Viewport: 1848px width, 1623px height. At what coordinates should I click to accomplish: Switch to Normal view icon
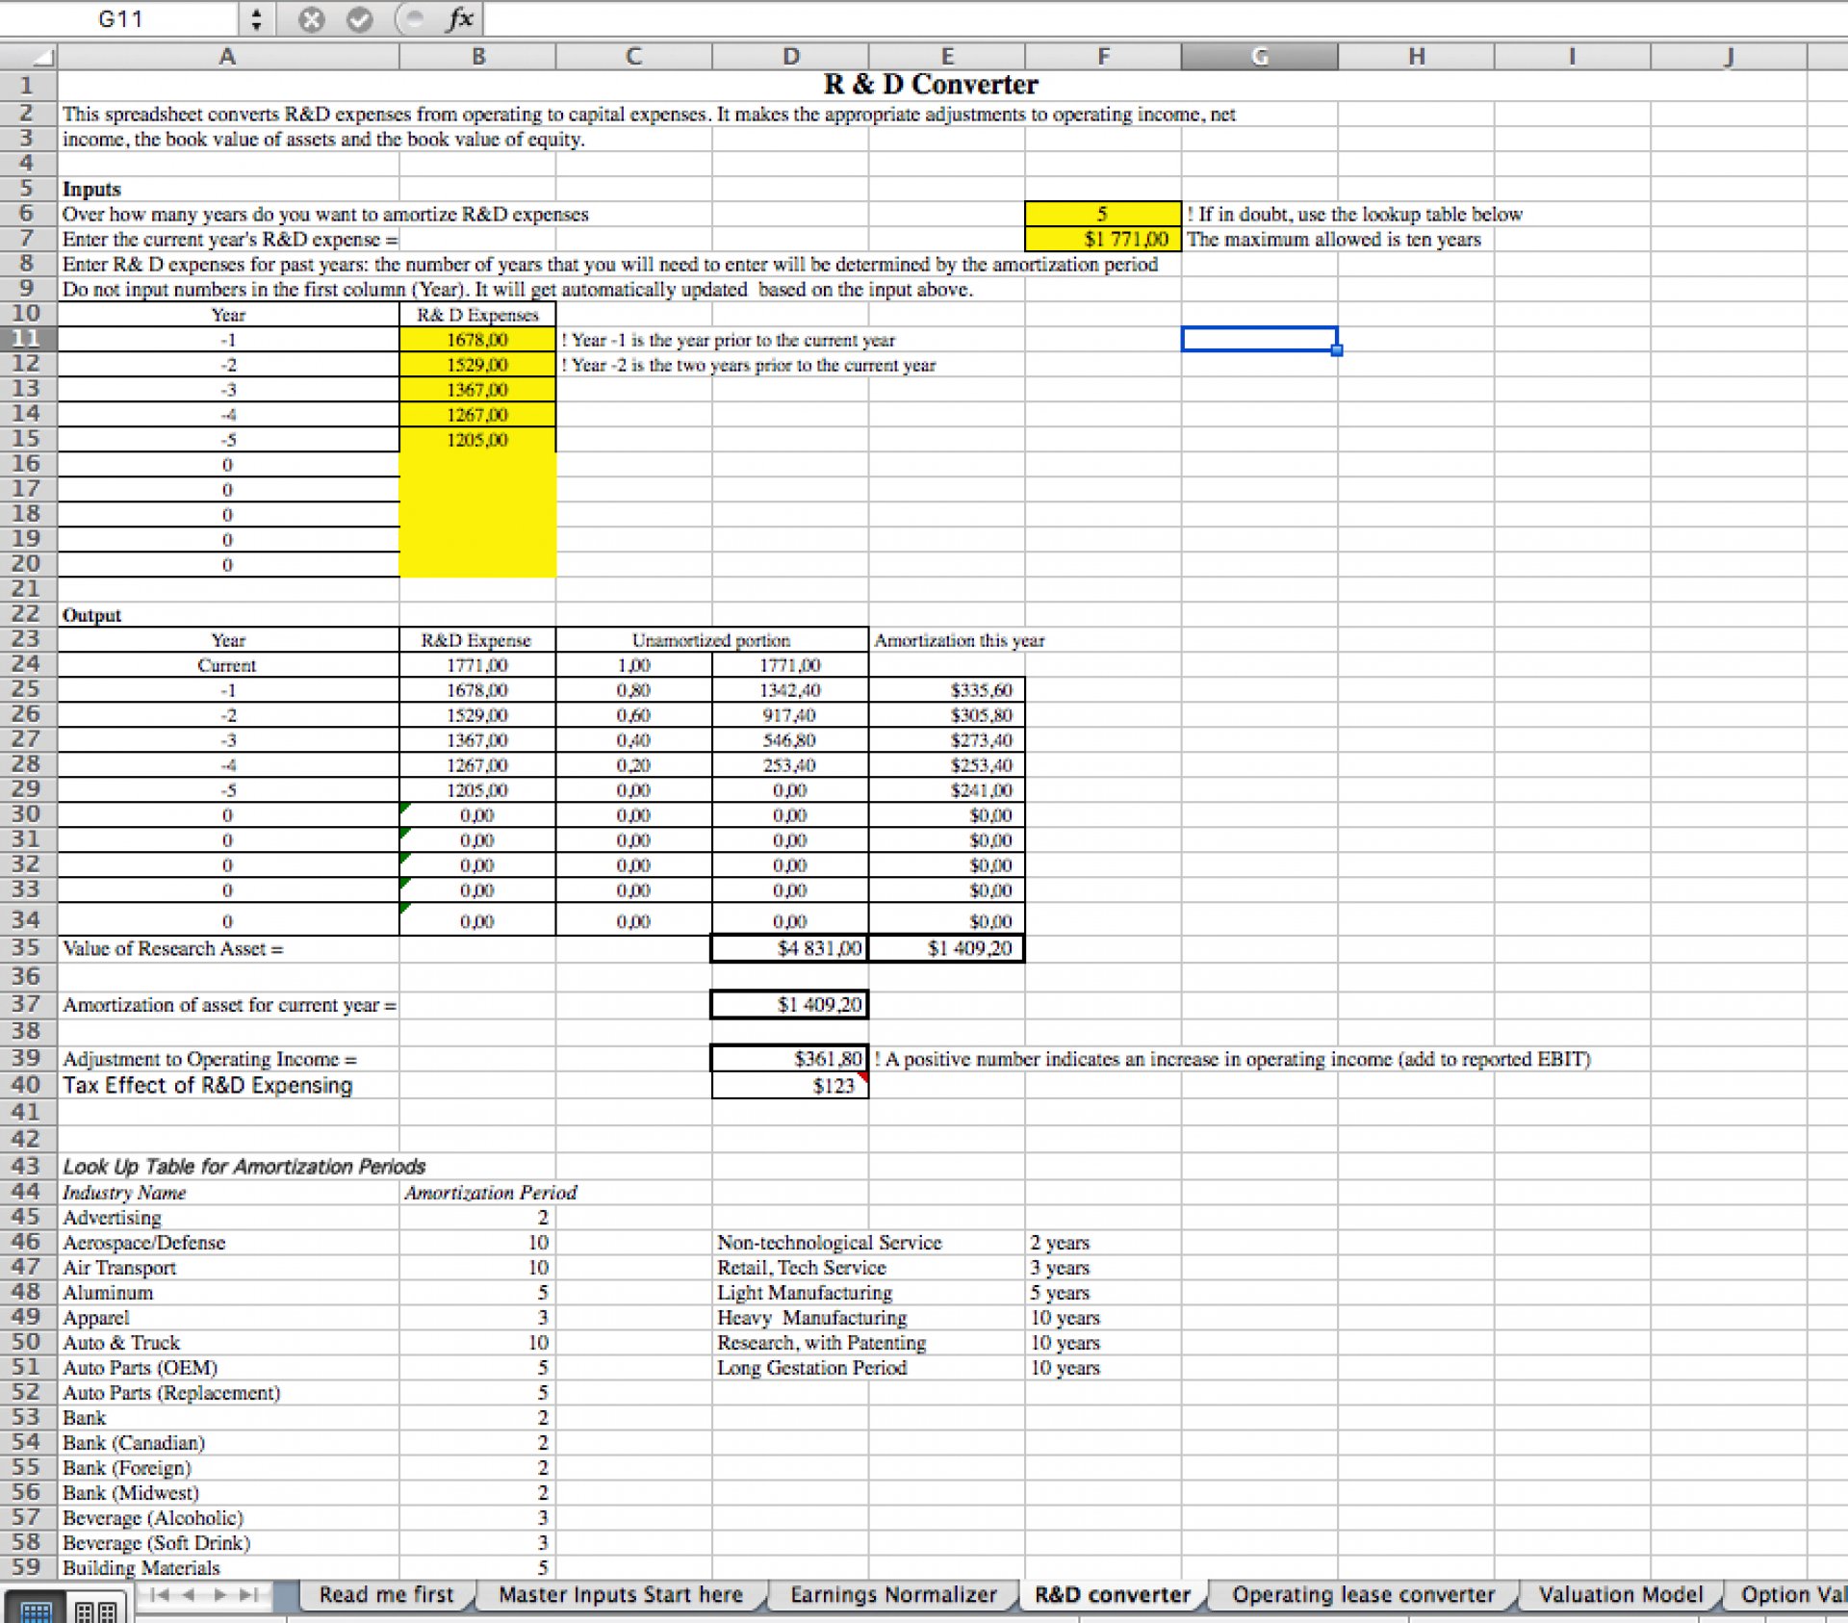pyautogui.click(x=36, y=1610)
